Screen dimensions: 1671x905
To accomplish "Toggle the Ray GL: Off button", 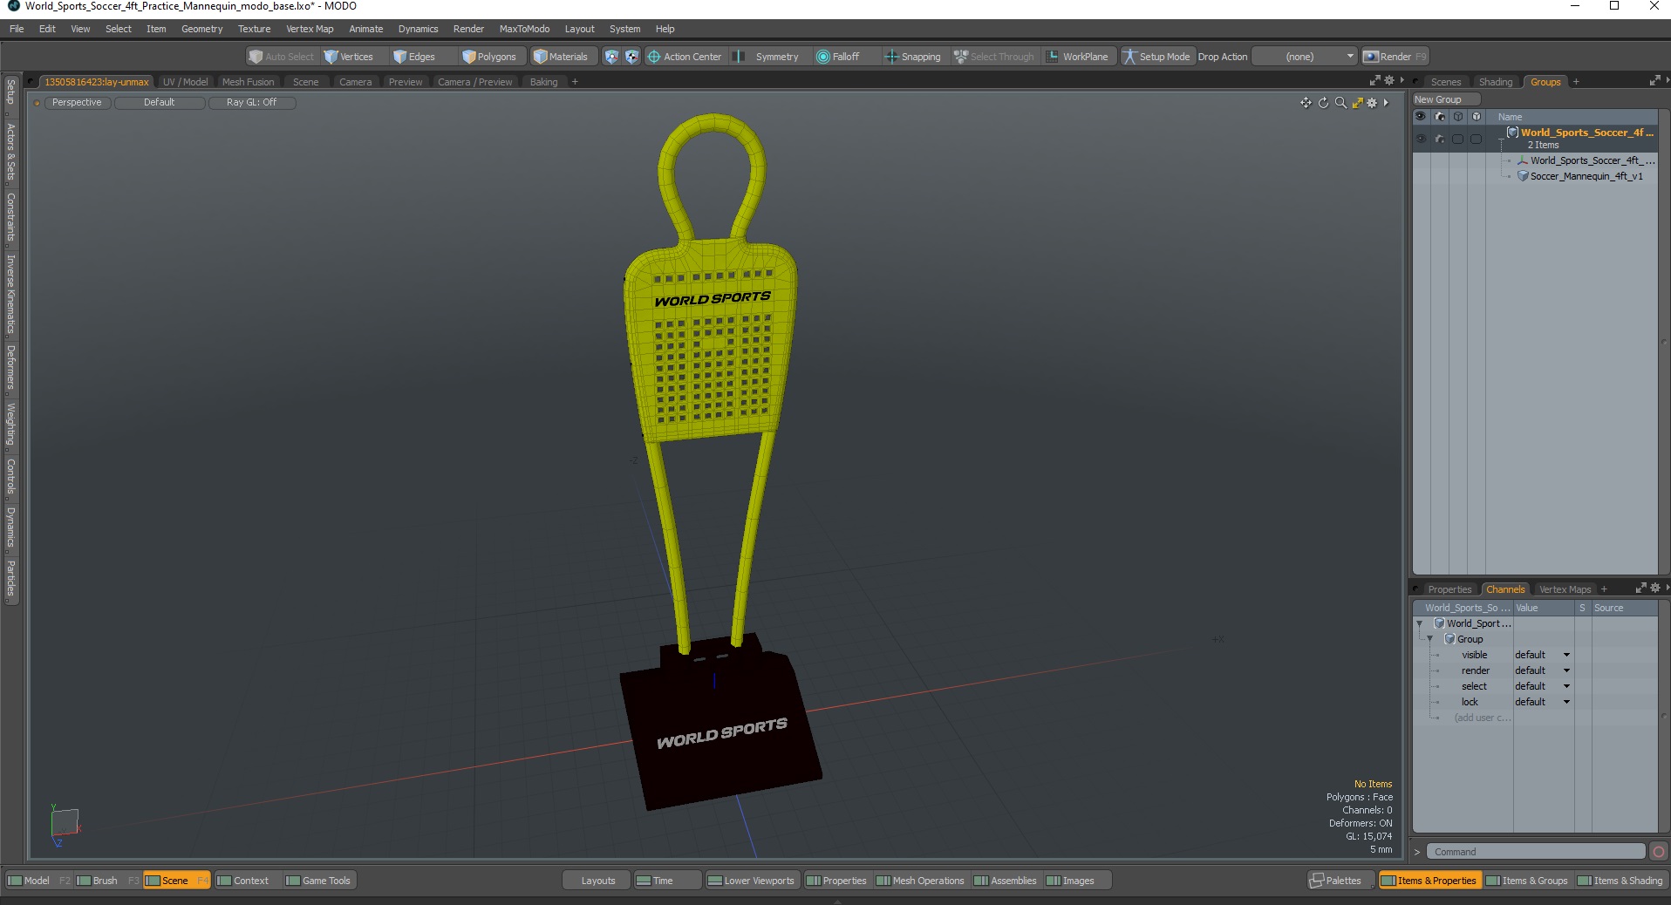I will click(x=252, y=103).
